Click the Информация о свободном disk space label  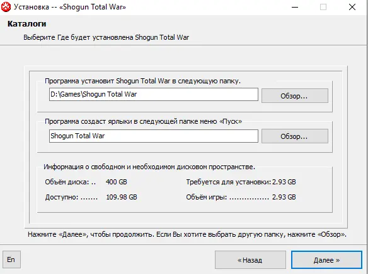(x=149, y=167)
